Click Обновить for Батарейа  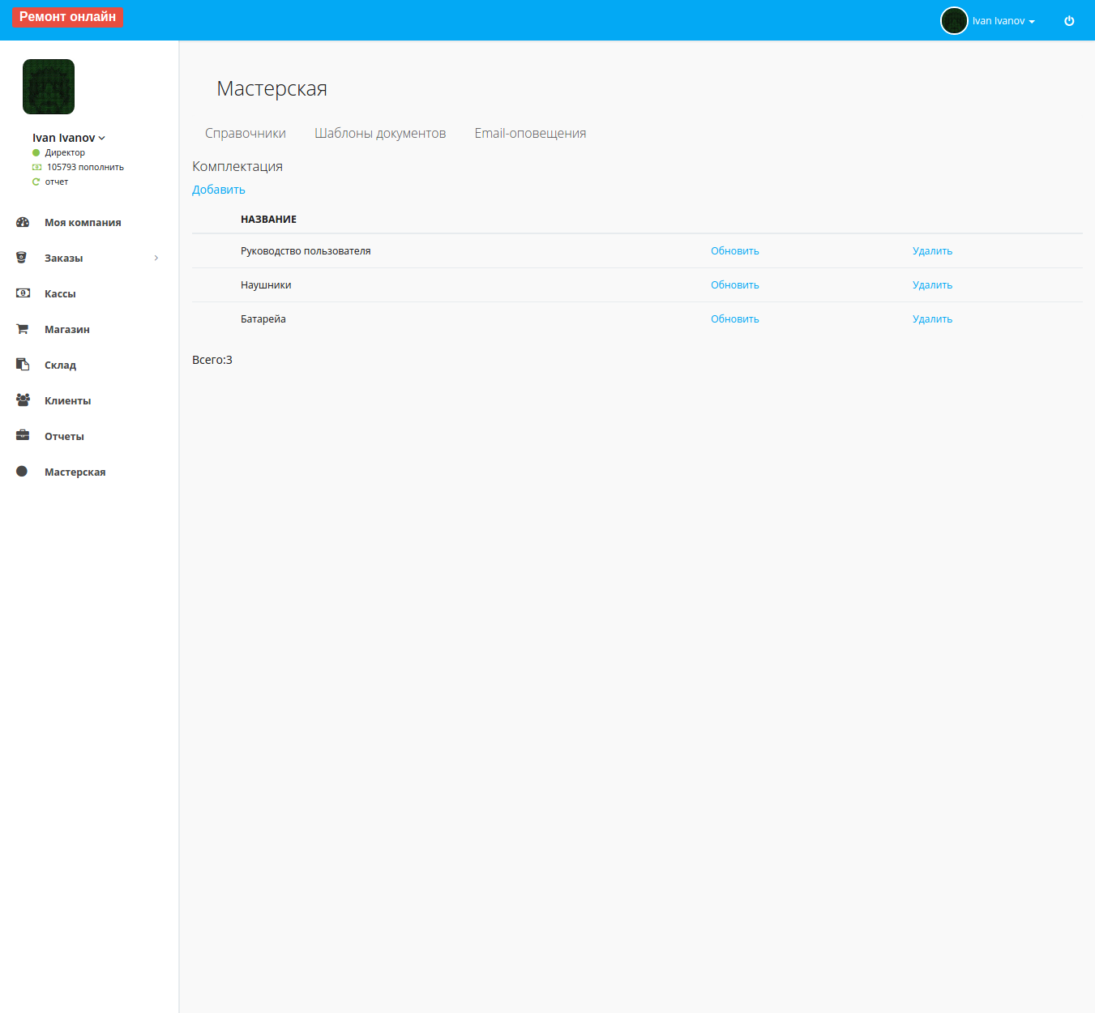(x=735, y=319)
